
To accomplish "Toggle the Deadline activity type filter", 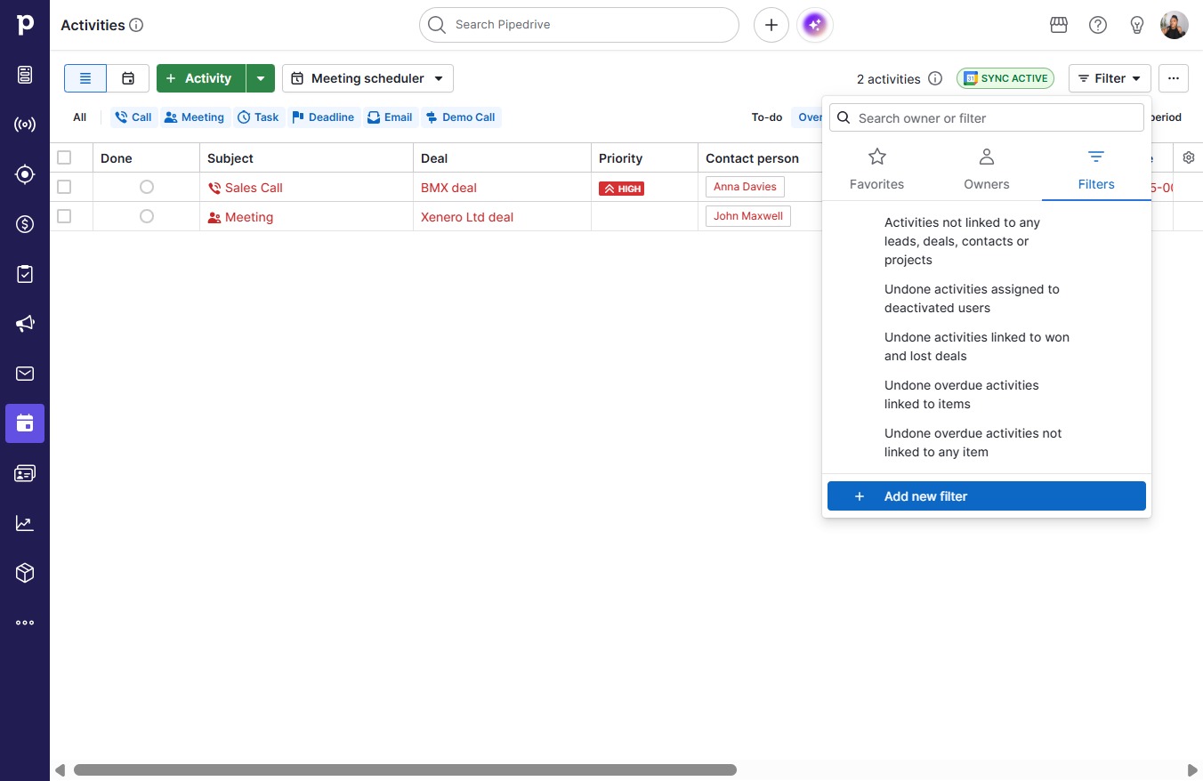I will [323, 117].
